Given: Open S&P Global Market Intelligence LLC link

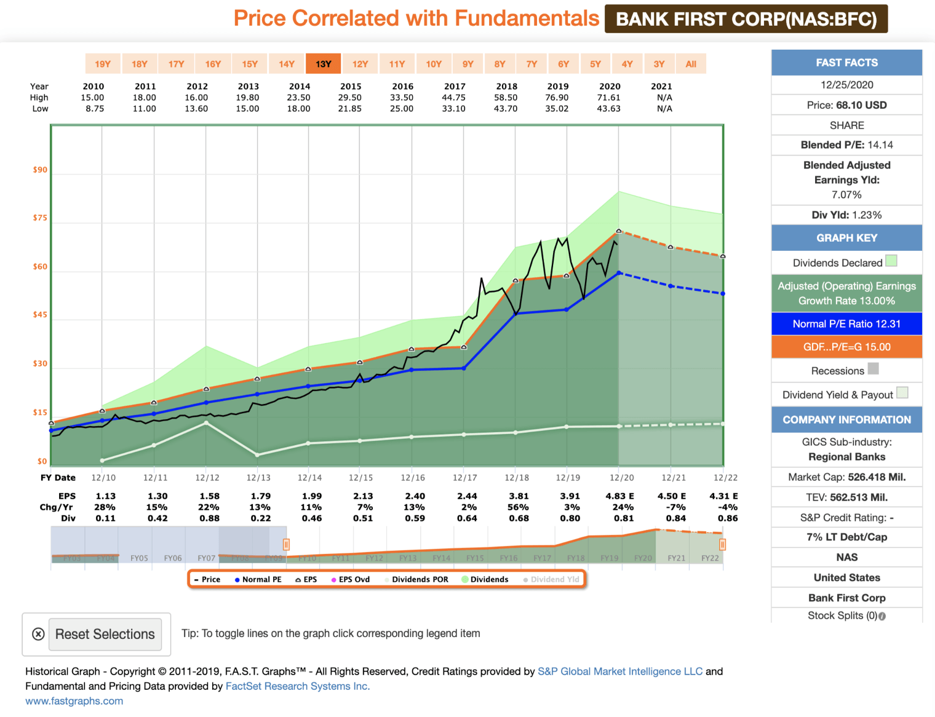Looking at the screenshot, I should pos(620,671).
